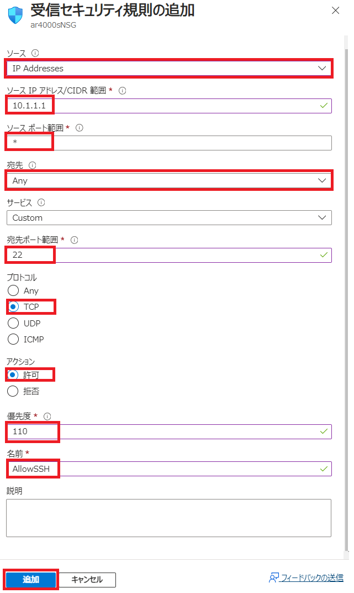Screen dimensions: 354x593
Task: Click the info icon next to 優先度
Action: point(47,416)
